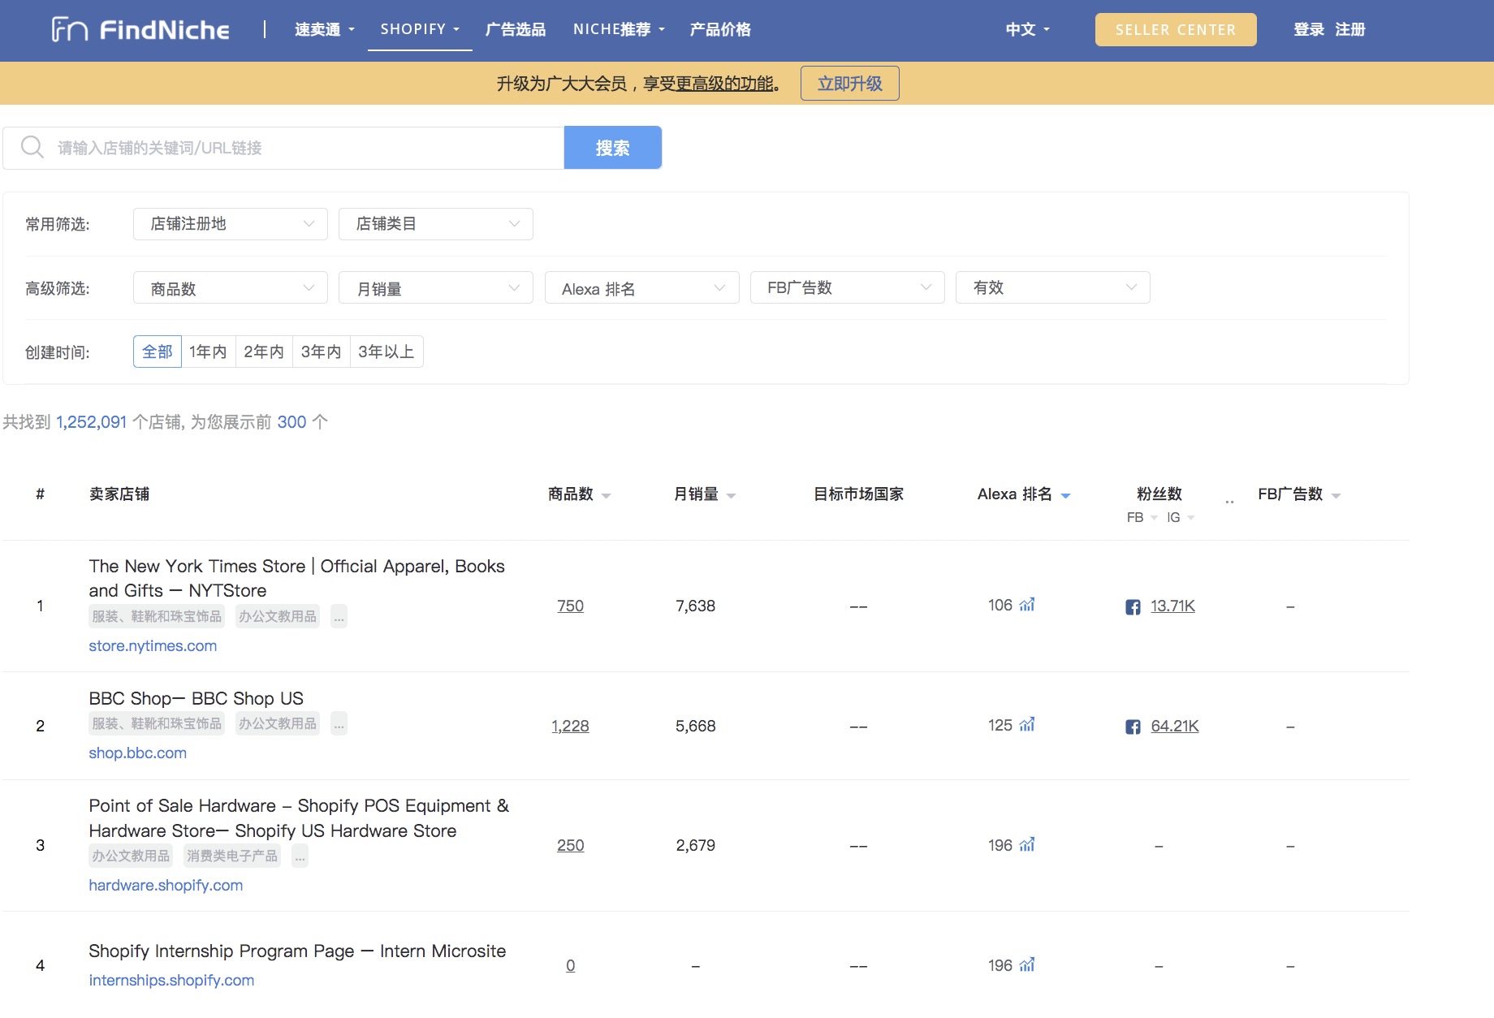Expand the 店铺注册地 dropdown
The height and width of the screenshot is (1018, 1494).
pos(230,224)
